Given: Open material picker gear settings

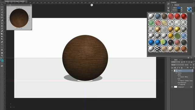Looking at the screenshot, I should click(193, 14).
